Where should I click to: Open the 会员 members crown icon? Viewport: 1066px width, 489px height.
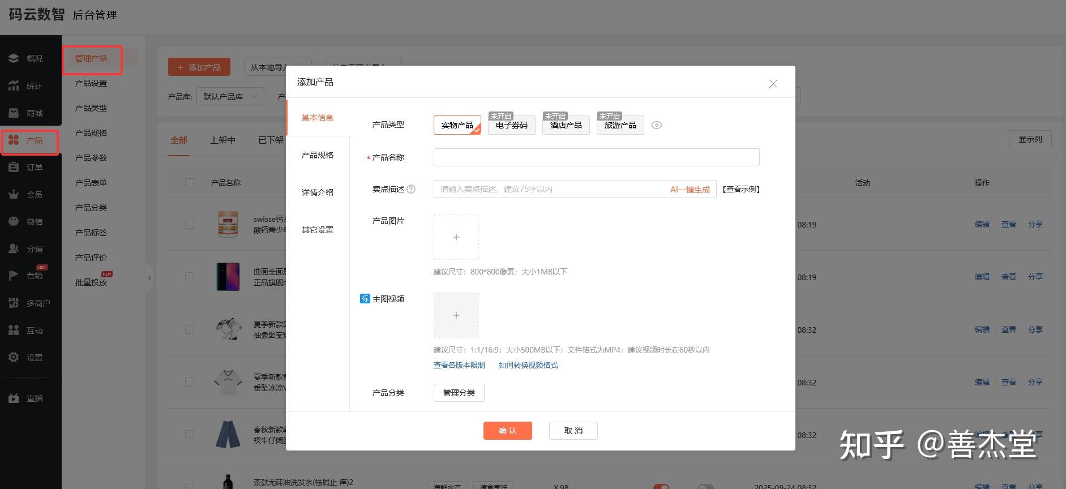[14, 194]
